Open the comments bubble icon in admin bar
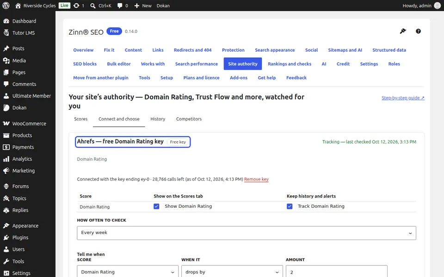 (x=120, y=6)
